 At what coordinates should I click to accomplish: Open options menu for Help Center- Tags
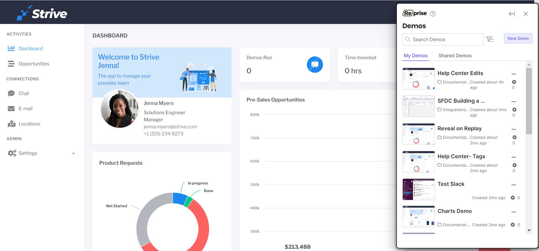[x=514, y=157]
